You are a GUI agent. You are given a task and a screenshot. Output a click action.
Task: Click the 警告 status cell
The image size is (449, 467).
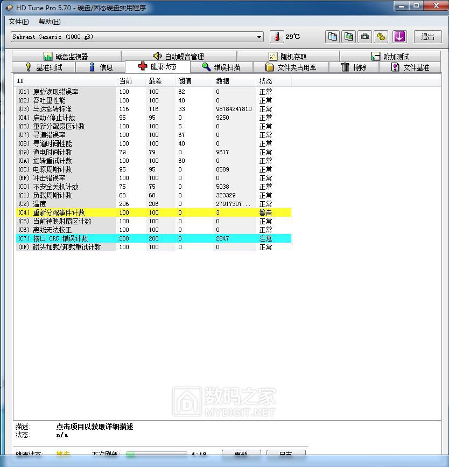[x=265, y=212]
